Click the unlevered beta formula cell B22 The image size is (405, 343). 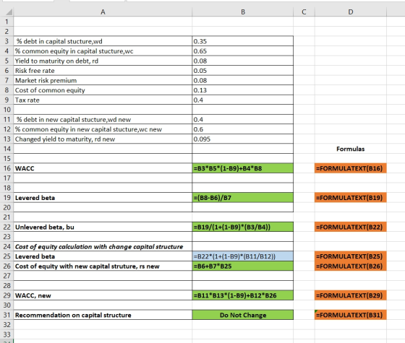coord(243,227)
